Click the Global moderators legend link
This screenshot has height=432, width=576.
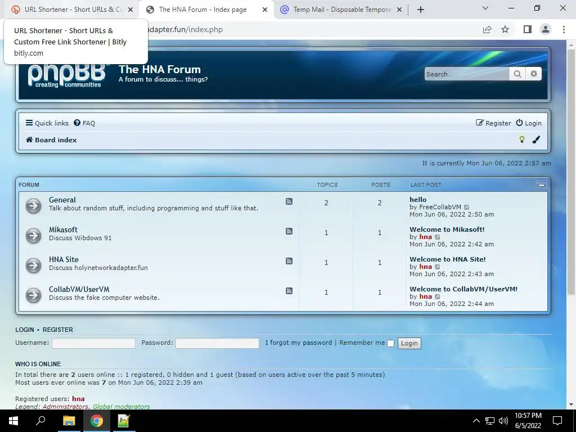[x=121, y=406]
